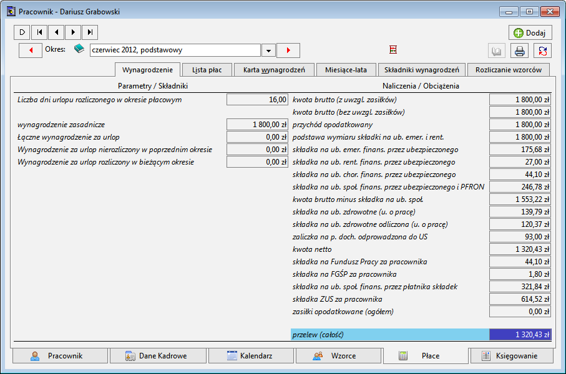Click the Łączne wynagrodzenie za urlop value
This screenshot has height=374, width=566.
pyautogui.click(x=257, y=137)
